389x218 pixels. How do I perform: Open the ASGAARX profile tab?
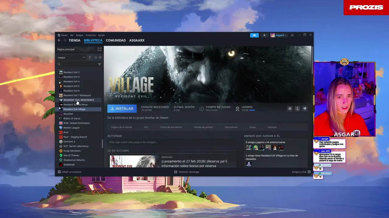[137, 40]
